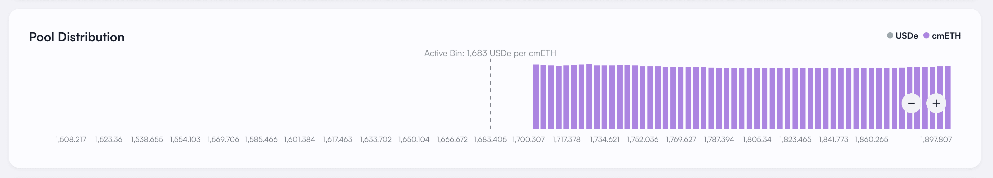Click the 1,805.34 axis label

(757, 139)
